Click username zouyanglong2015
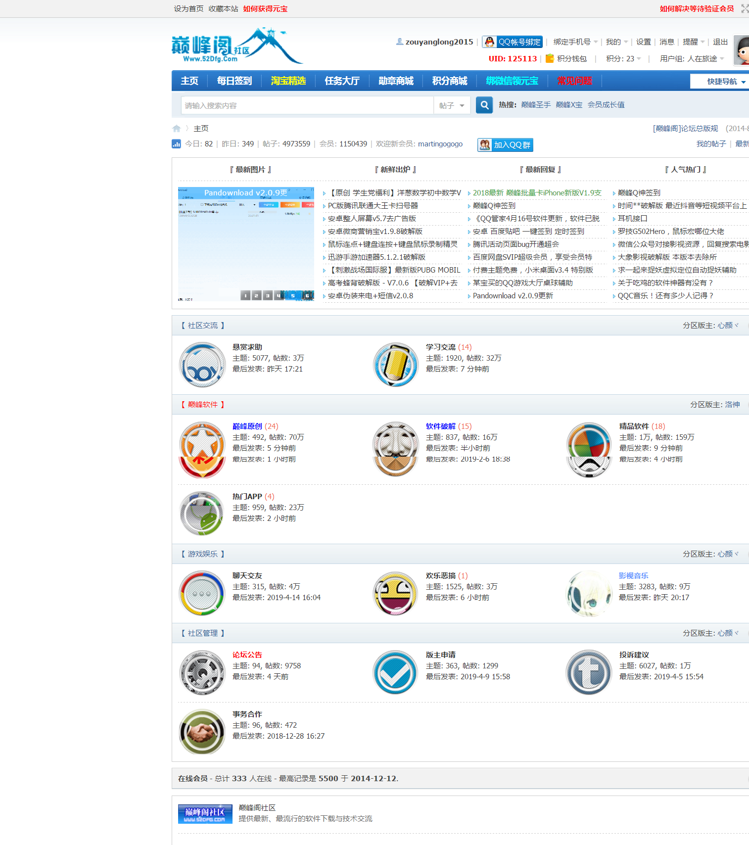 click(x=439, y=42)
